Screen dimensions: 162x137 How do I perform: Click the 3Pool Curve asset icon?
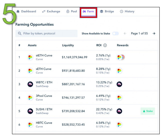(30, 98)
